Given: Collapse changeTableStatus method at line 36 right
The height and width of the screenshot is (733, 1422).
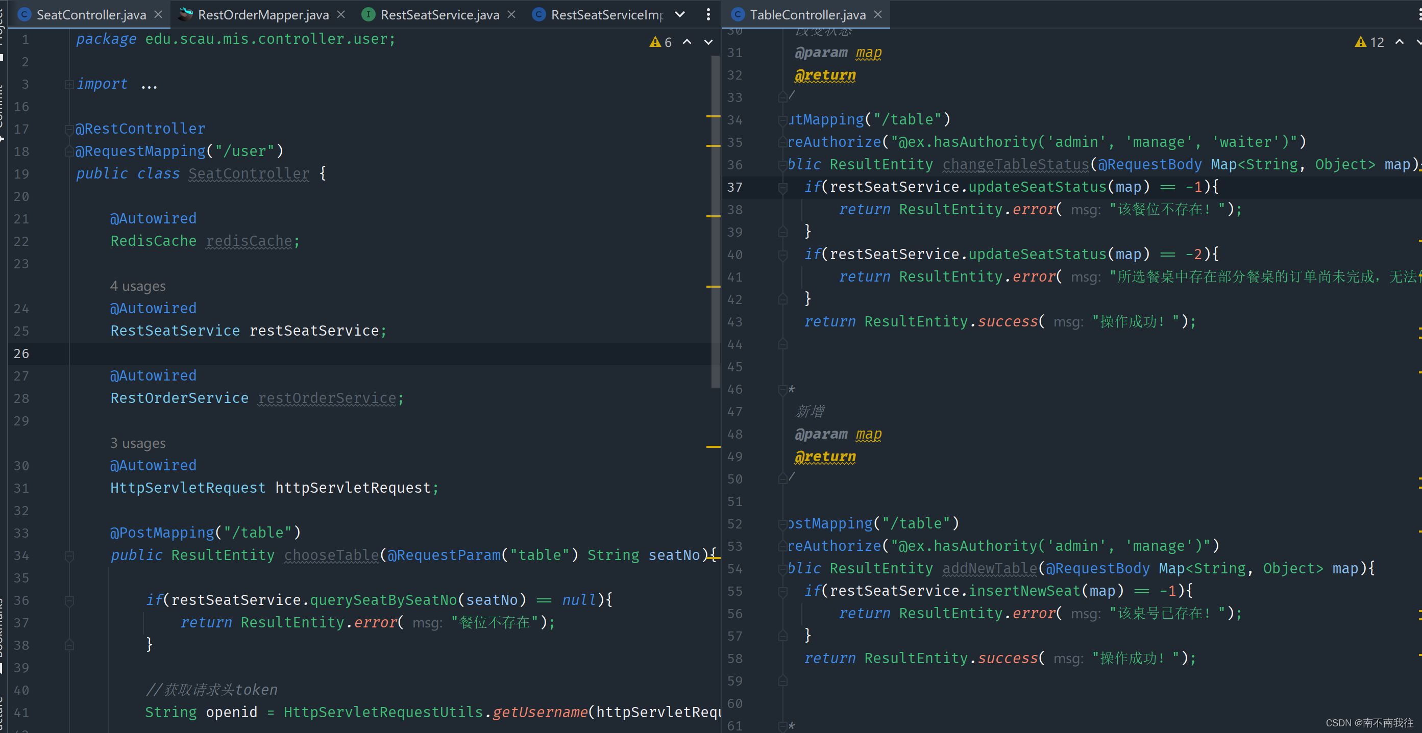Looking at the screenshot, I should [782, 165].
